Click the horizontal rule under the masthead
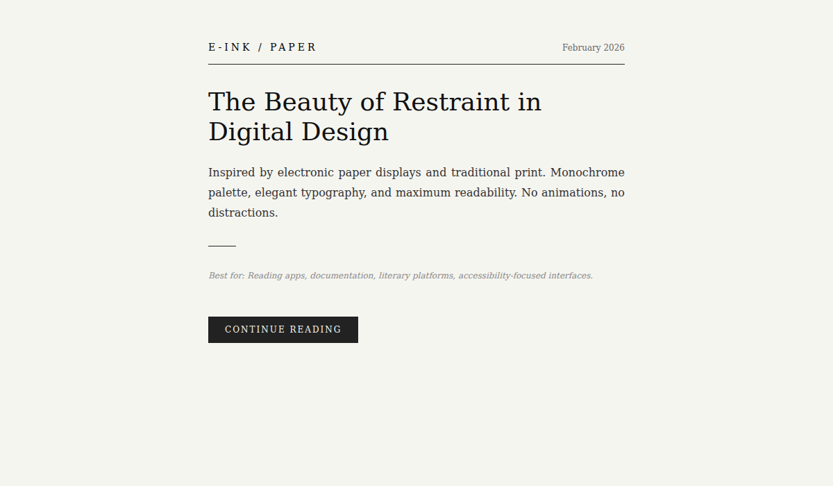This screenshot has width=833, height=486. pyautogui.click(x=416, y=63)
